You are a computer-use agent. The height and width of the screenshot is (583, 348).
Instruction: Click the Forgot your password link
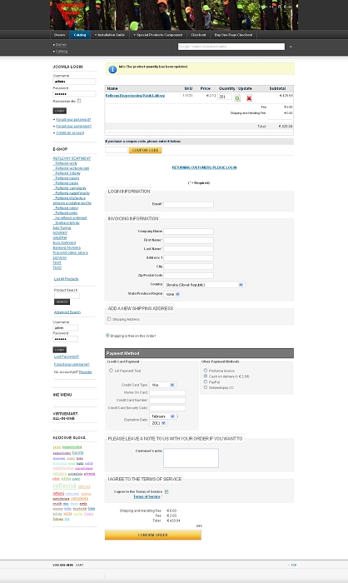point(73,120)
